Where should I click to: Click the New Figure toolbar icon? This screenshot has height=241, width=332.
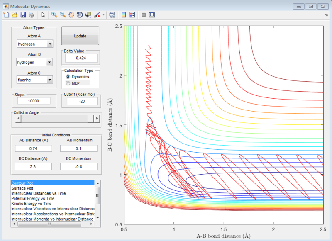(x=6, y=15)
